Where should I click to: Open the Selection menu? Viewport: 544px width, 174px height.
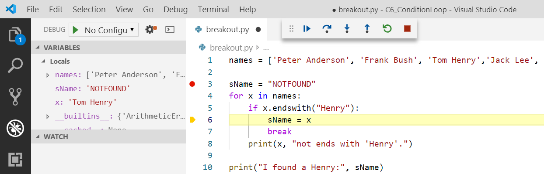pyautogui.click(x=89, y=9)
